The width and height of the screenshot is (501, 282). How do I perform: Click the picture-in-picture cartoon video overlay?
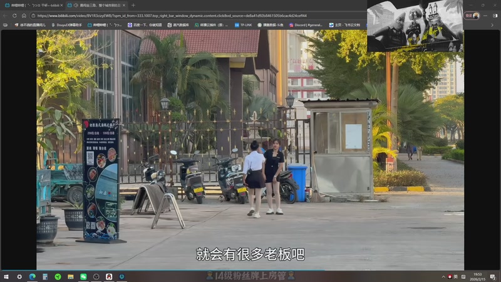pyautogui.click(x=415, y=26)
